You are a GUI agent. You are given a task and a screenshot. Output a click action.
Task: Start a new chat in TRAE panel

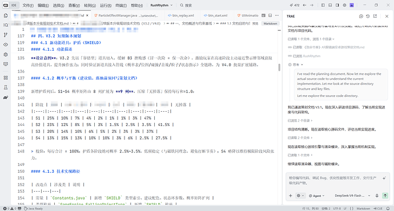[361, 16]
